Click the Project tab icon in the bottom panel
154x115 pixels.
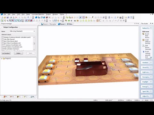coord(4,97)
